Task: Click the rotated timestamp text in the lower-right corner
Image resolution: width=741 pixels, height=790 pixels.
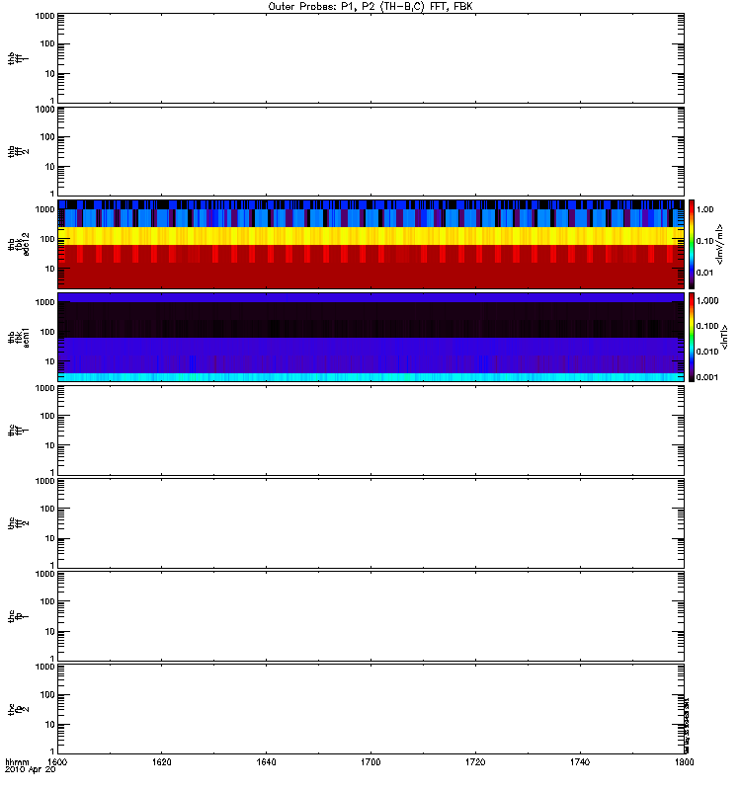Action: (x=687, y=726)
